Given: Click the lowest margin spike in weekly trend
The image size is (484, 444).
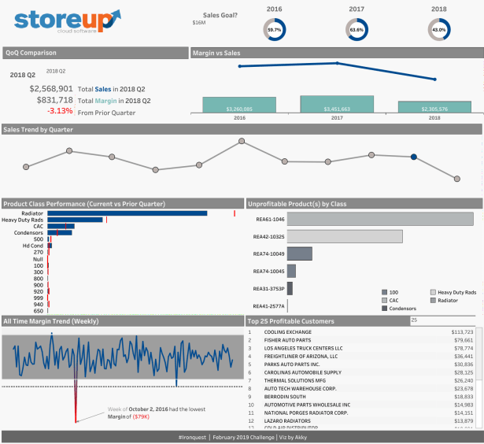Looking at the screenshot, I should coord(76,398).
